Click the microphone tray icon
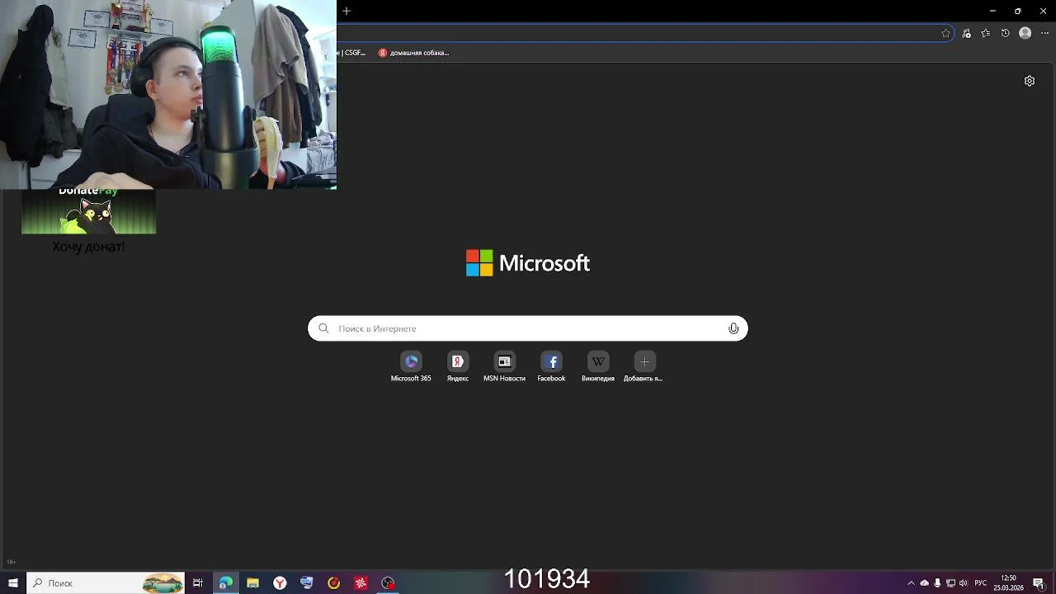The height and width of the screenshot is (594, 1056). click(x=937, y=583)
